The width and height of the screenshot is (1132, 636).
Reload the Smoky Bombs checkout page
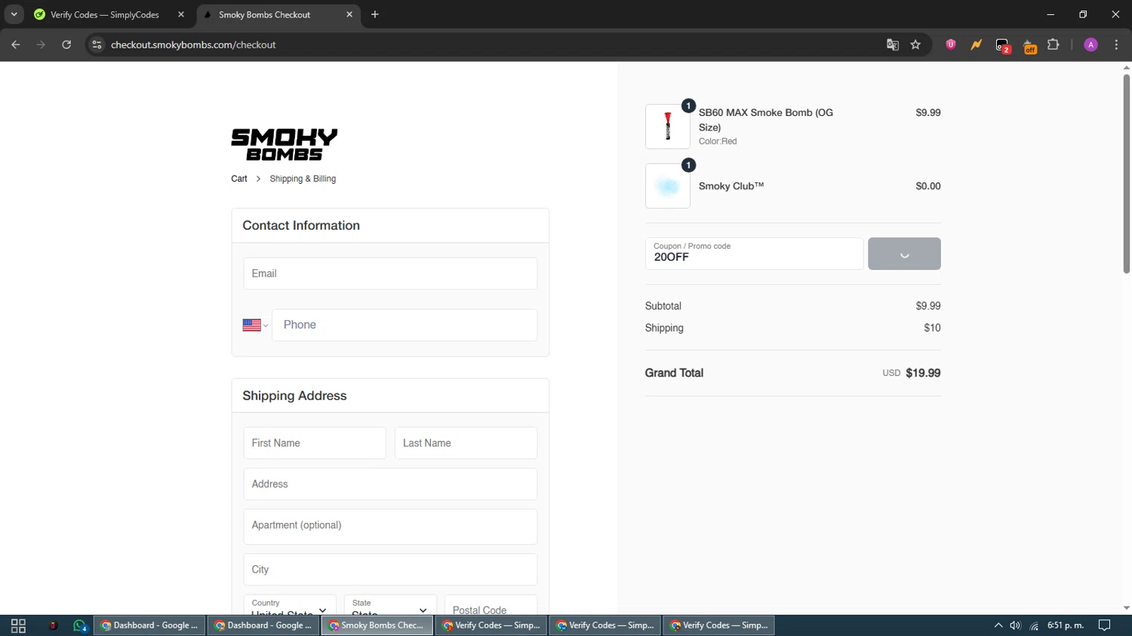pos(66,44)
